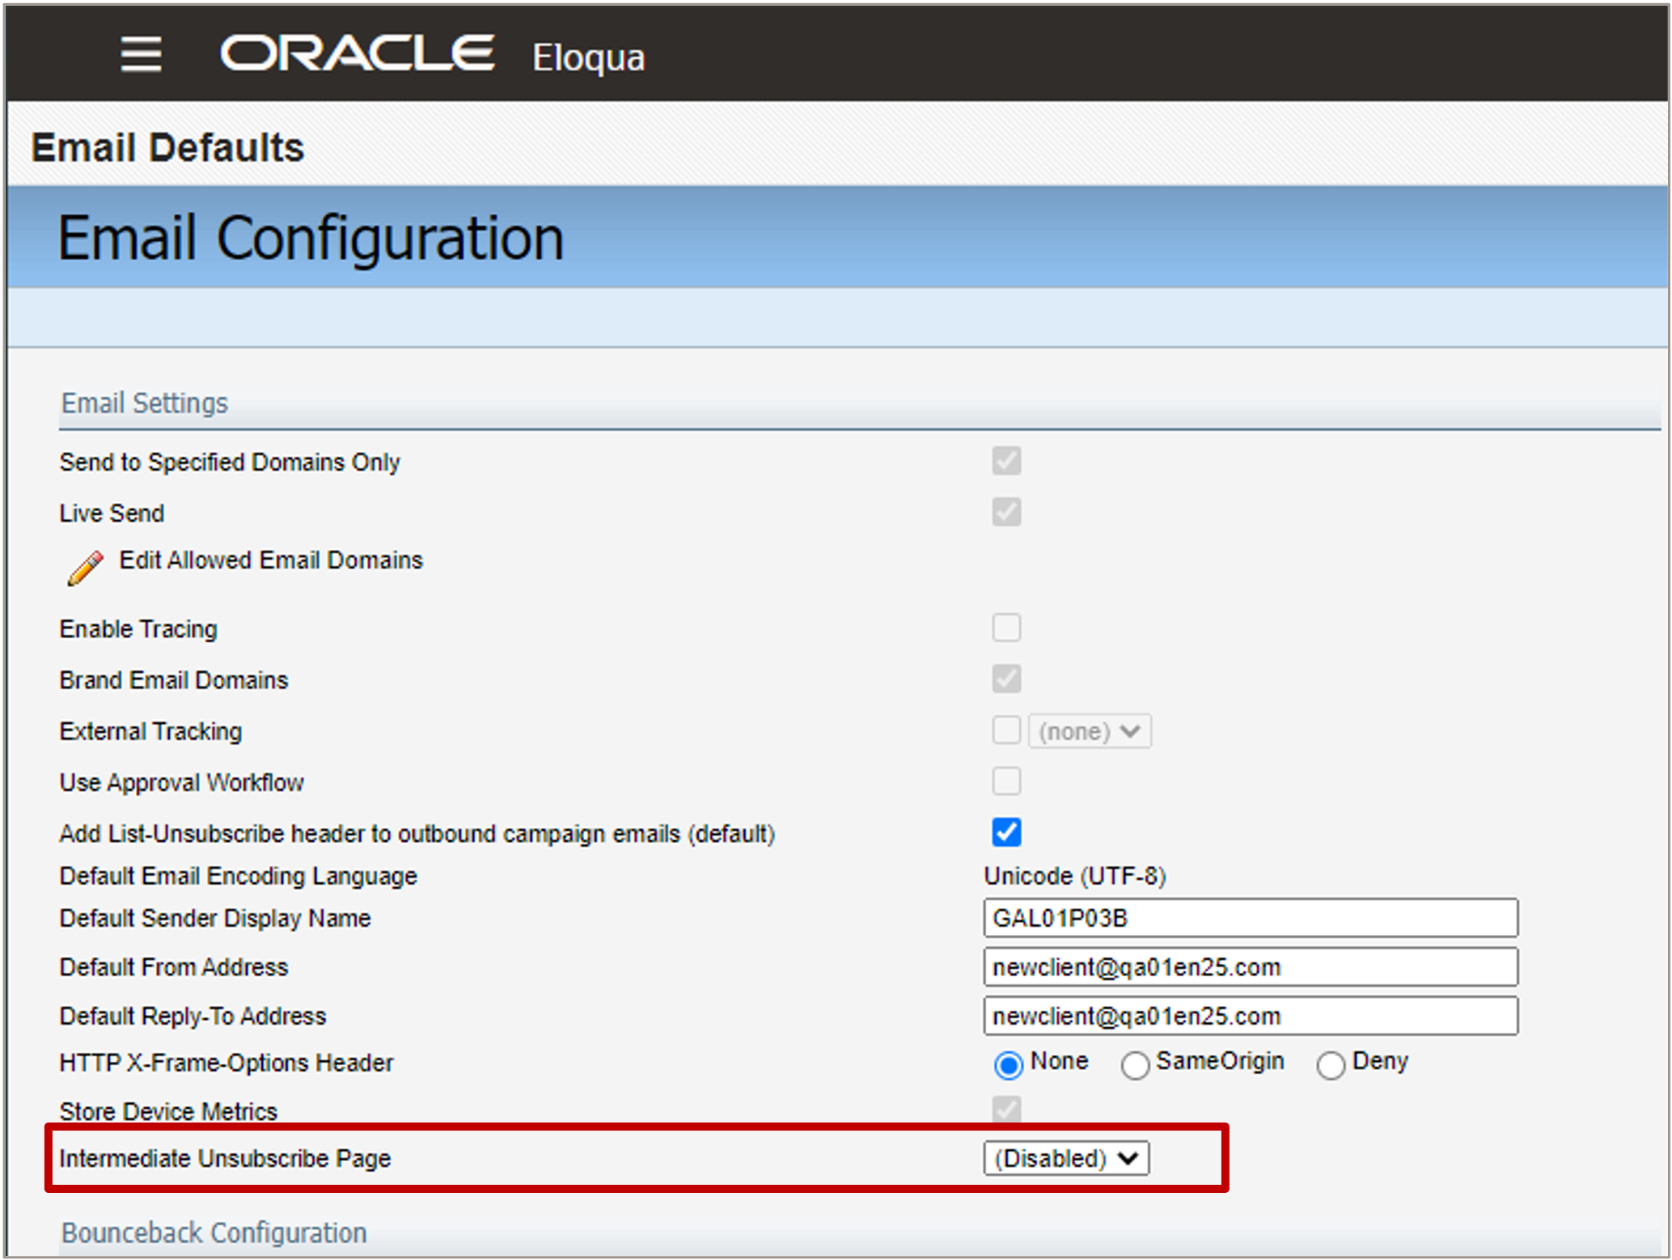Open the hamburger navigation menu
The width and height of the screenshot is (1672, 1260).
tap(141, 55)
